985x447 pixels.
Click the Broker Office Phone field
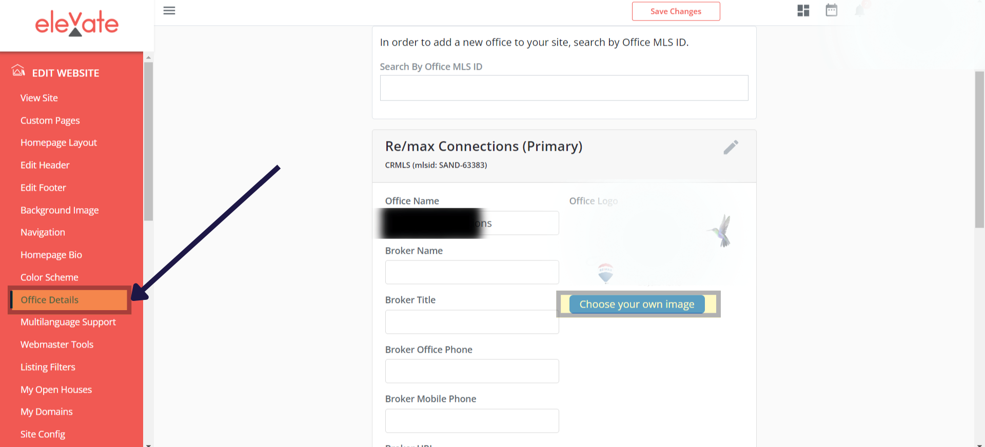[472, 371]
